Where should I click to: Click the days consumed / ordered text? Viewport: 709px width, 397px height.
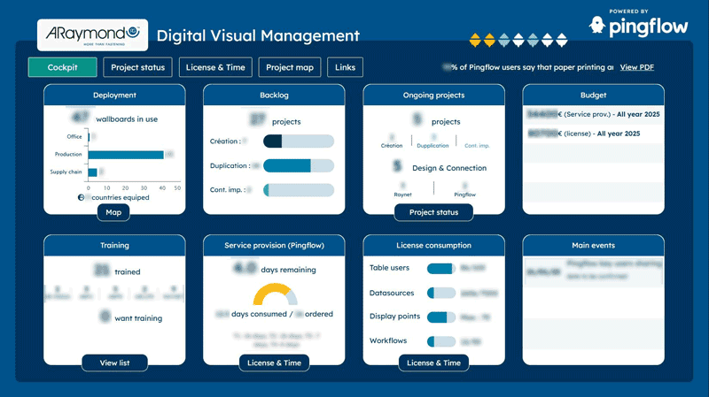click(275, 314)
